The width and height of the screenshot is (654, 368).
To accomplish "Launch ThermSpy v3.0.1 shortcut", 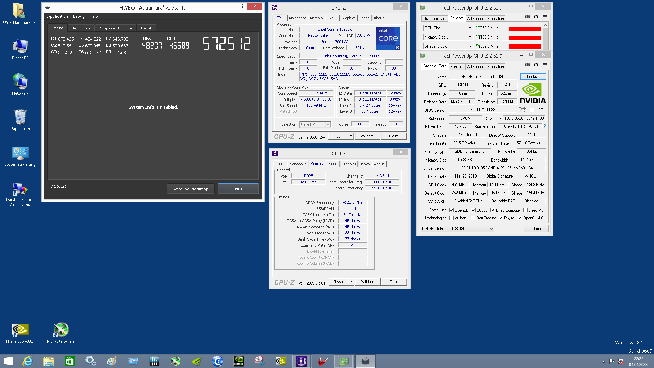I will point(20,333).
